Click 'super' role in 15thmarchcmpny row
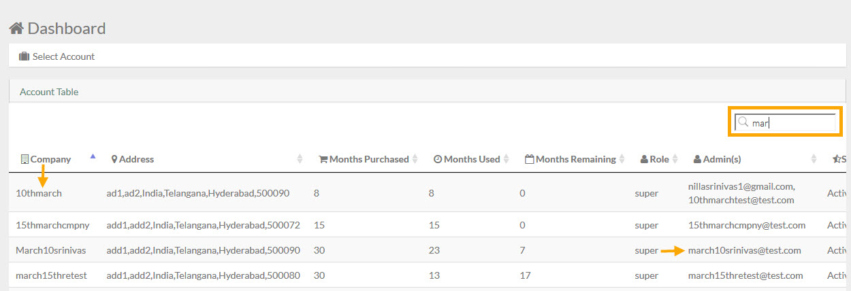The height and width of the screenshot is (291, 851). (x=647, y=225)
